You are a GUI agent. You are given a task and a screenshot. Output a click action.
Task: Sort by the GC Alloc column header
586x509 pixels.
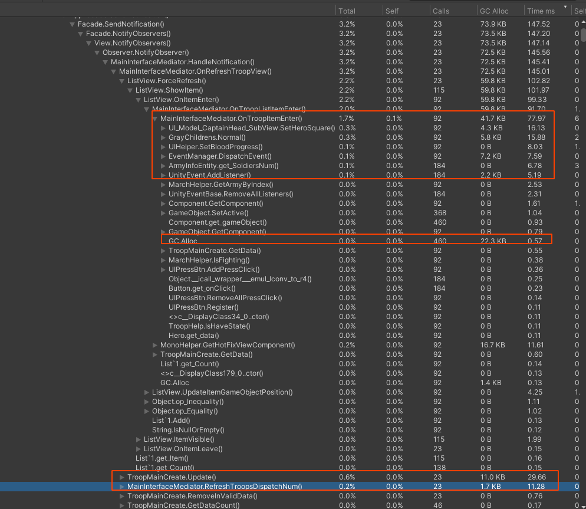point(494,11)
